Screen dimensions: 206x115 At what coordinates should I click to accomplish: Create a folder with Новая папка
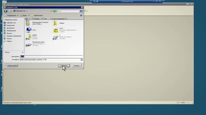37,16
